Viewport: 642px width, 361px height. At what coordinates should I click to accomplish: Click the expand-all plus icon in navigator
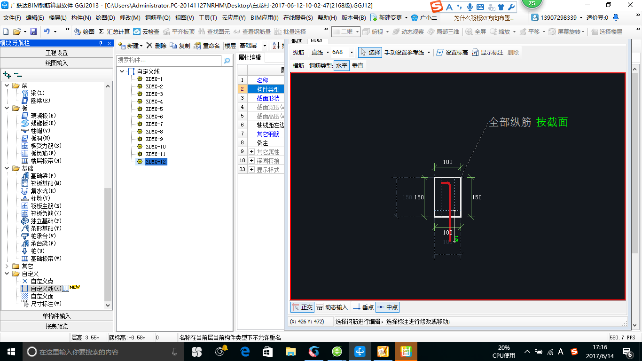[x=7, y=75]
